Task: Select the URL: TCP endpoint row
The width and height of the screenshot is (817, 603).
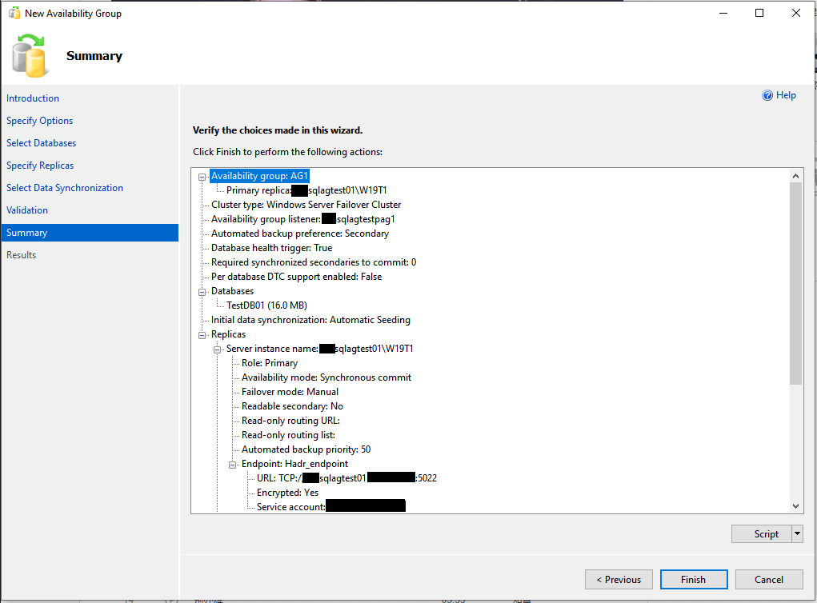Action: 346,478
